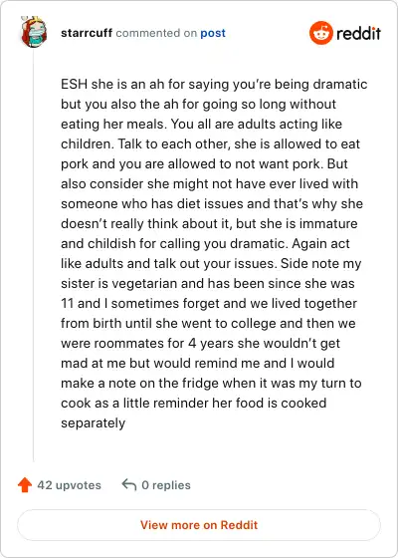Screen dimensions: 398x558
Task: Click the reply arrow icon
Action: 129,484
